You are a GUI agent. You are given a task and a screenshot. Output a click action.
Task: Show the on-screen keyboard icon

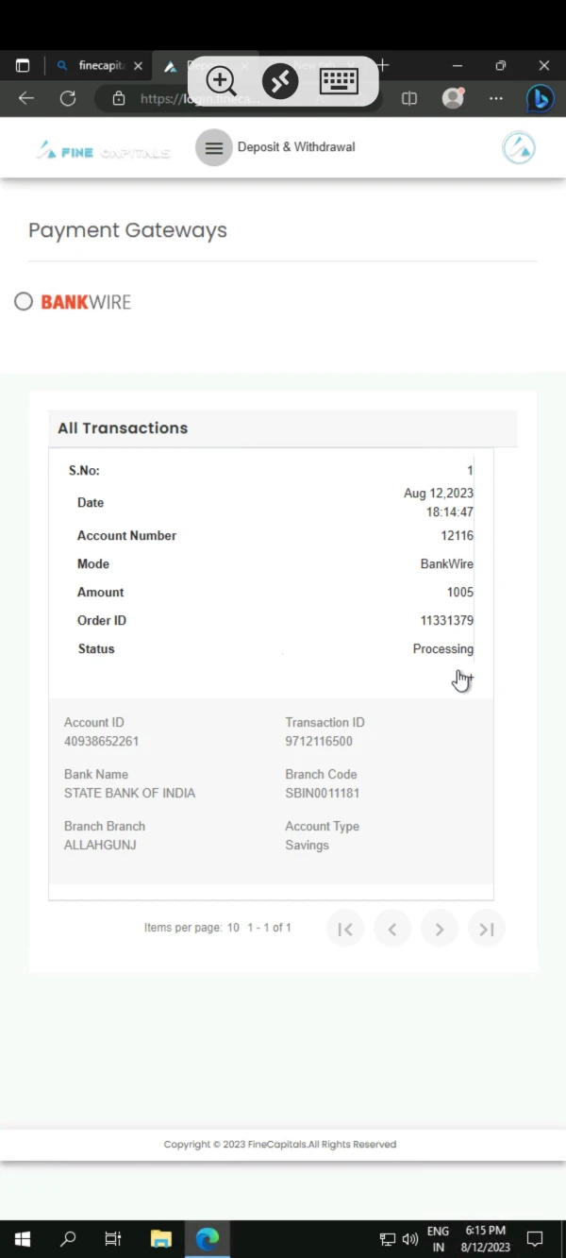pyautogui.click(x=339, y=81)
